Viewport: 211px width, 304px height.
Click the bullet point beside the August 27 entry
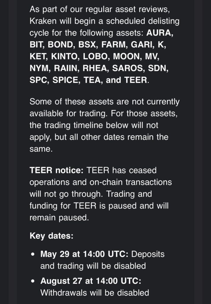[33, 281]
